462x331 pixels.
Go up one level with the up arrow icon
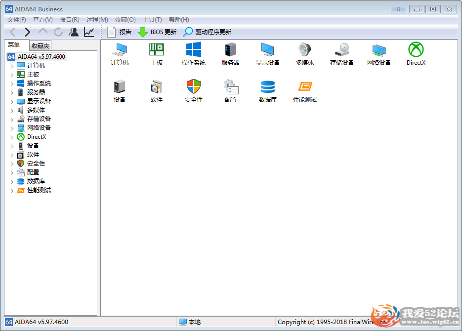pyautogui.click(x=43, y=31)
